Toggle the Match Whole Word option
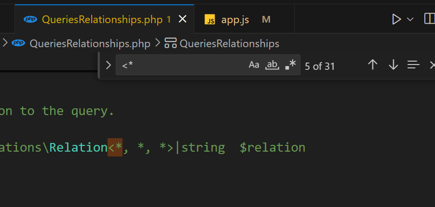435x207 pixels. coord(272,65)
